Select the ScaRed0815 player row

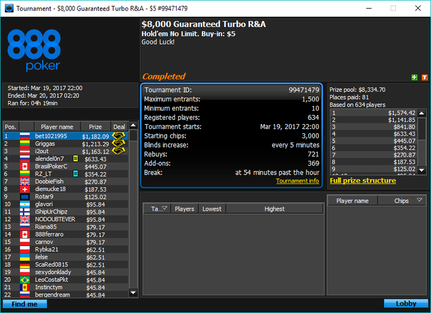pos(65,264)
